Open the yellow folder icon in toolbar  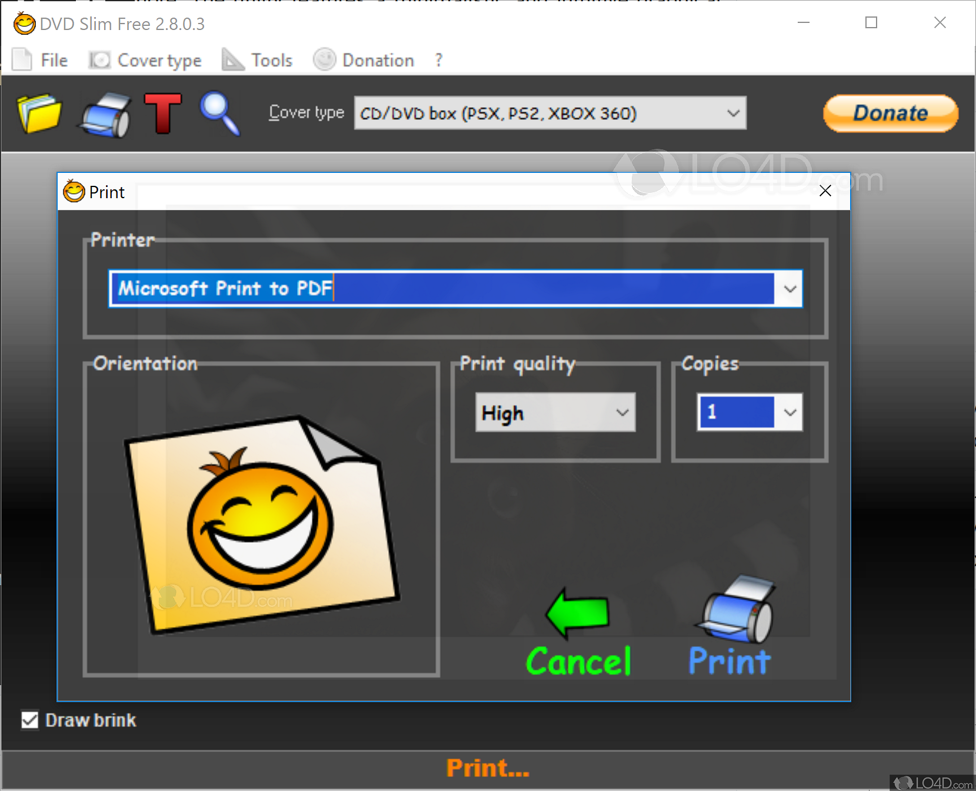click(40, 114)
